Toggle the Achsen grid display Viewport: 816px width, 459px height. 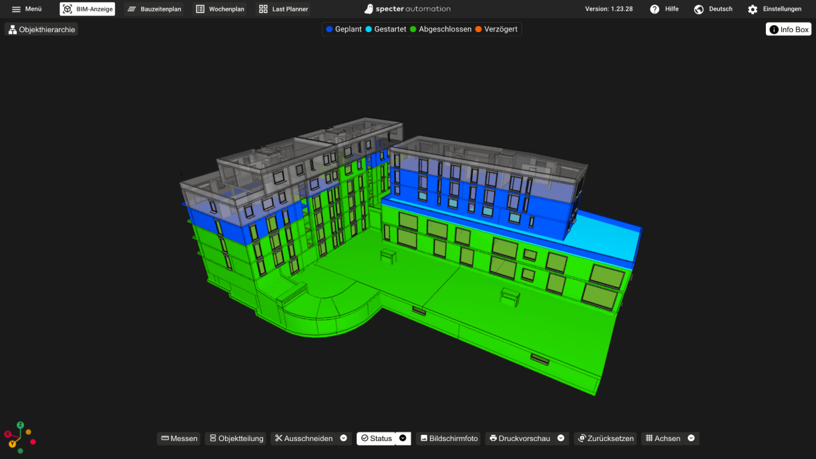point(662,438)
